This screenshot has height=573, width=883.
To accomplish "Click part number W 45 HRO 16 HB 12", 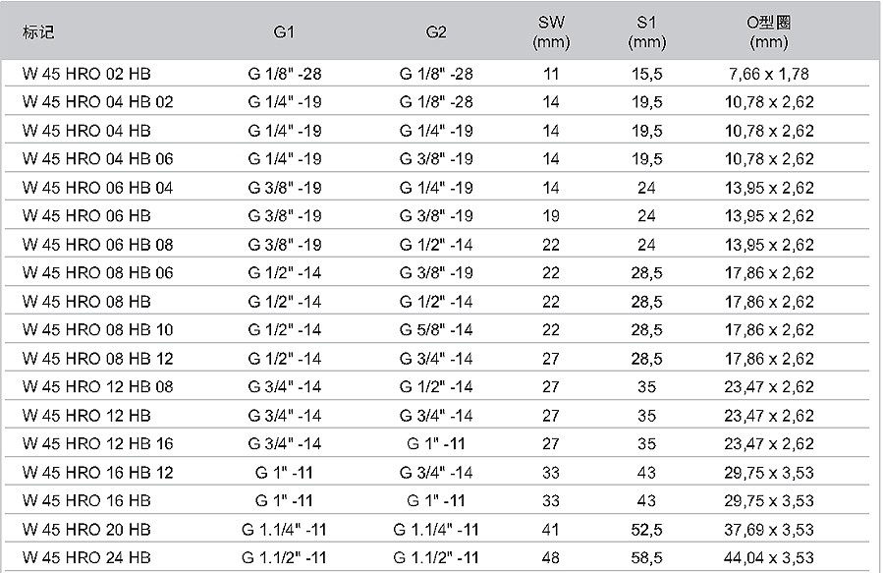I will (x=97, y=472).
